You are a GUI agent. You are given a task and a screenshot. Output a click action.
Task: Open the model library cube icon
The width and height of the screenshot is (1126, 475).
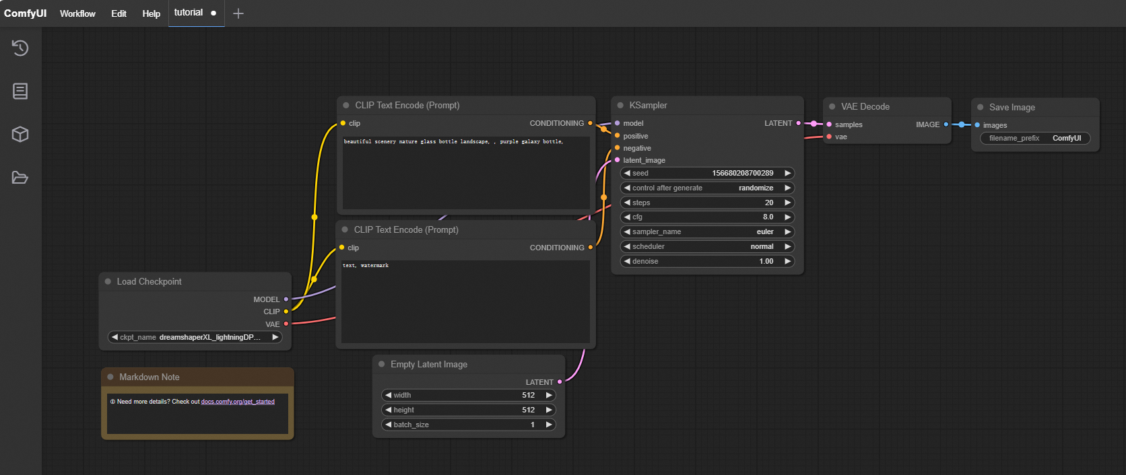click(20, 135)
